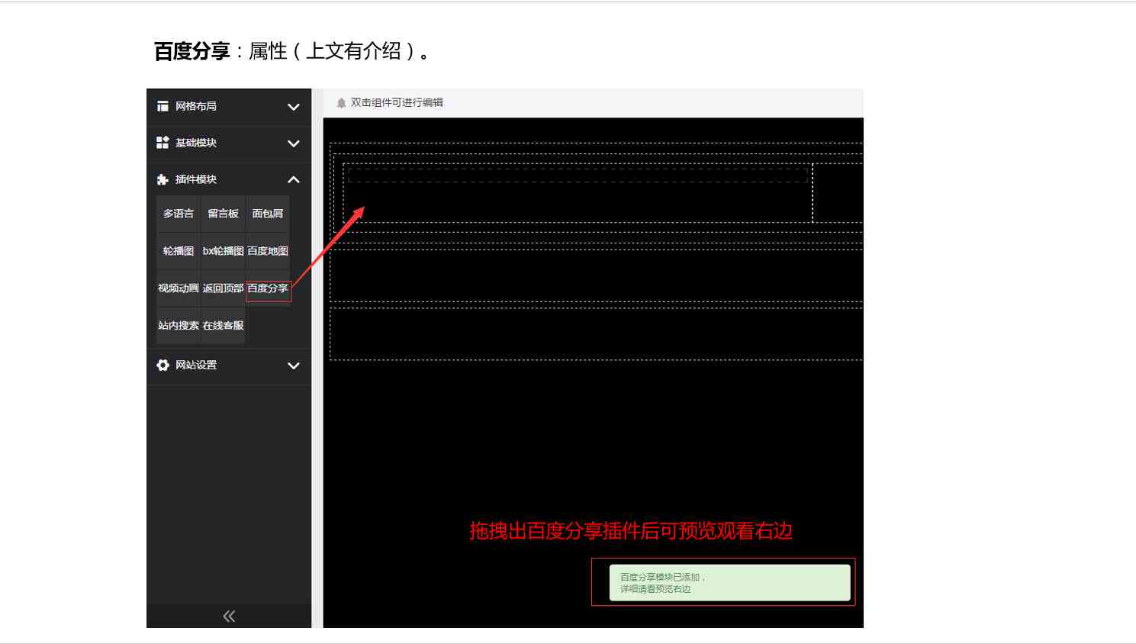The image size is (1136, 644).
Task: Select the 站内搜索 plugin
Action: click(x=179, y=326)
